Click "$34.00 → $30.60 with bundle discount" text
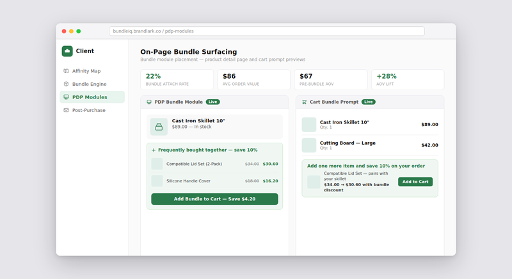512x279 pixels. coord(356,187)
